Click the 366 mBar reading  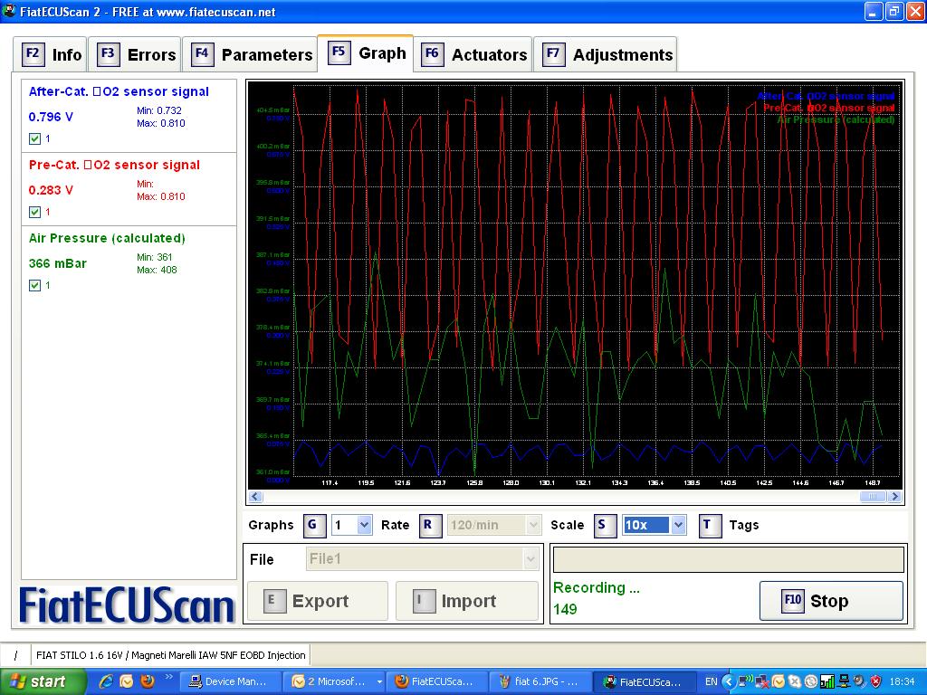click(57, 263)
